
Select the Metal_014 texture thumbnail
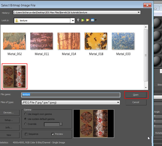pyautogui.click(x=69, y=41)
